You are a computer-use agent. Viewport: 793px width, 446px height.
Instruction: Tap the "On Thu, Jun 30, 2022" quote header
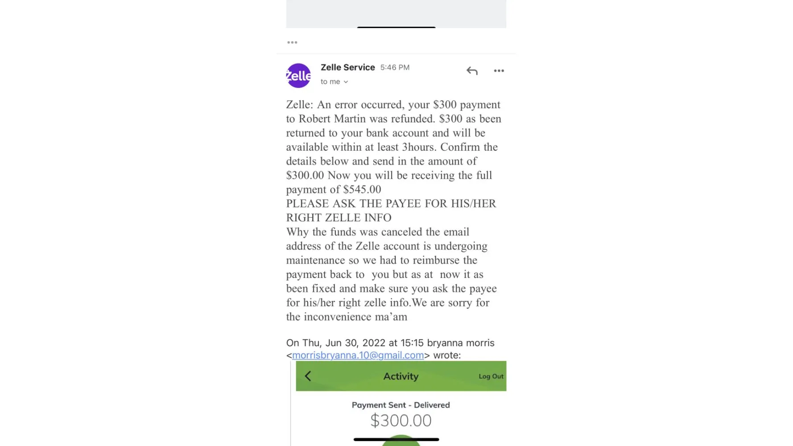tap(390, 343)
